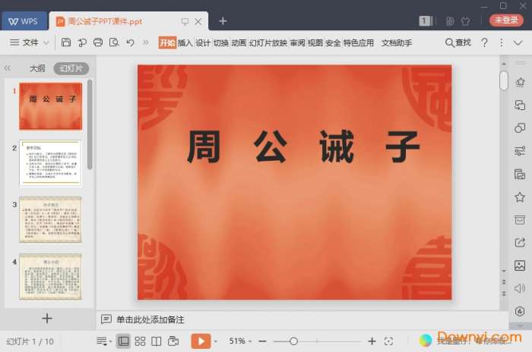Open the speaker audio sidebar icon
Viewport: 532px width, 352px height.
520,288
